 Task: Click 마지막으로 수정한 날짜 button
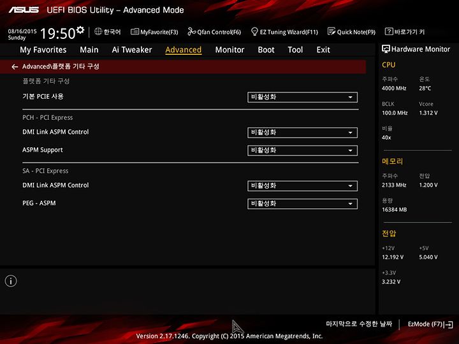pyautogui.click(x=359, y=324)
